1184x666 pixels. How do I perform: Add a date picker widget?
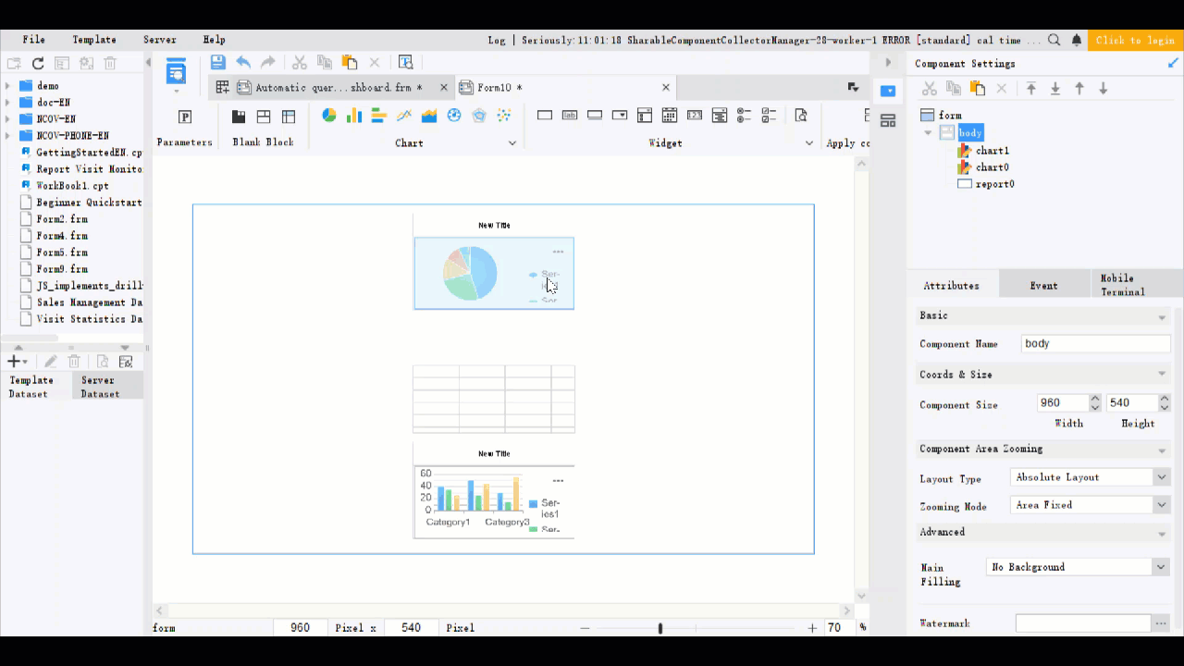pos(670,116)
